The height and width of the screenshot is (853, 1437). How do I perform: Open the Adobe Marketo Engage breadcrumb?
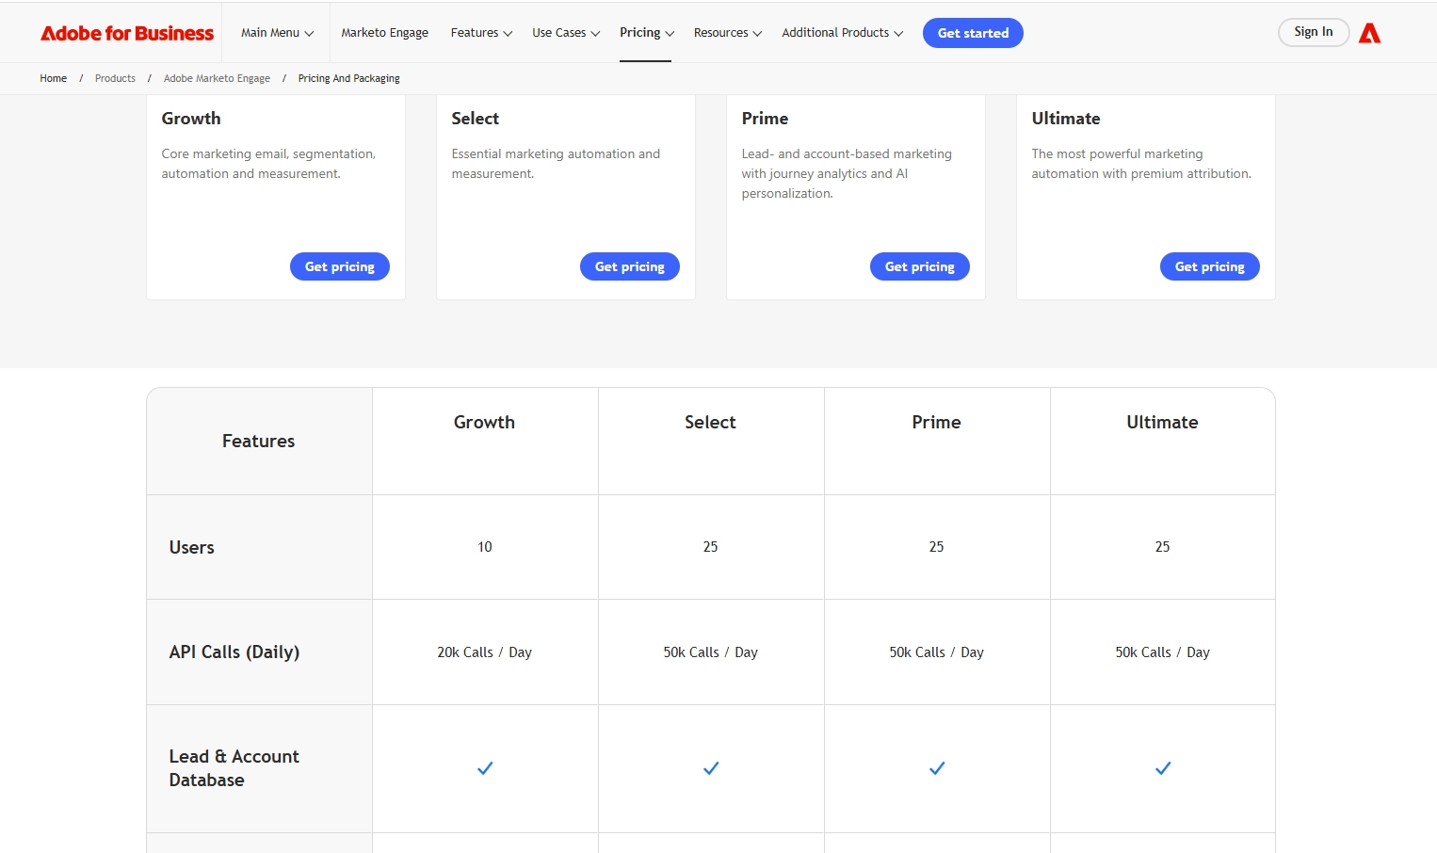[x=217, y=78]
